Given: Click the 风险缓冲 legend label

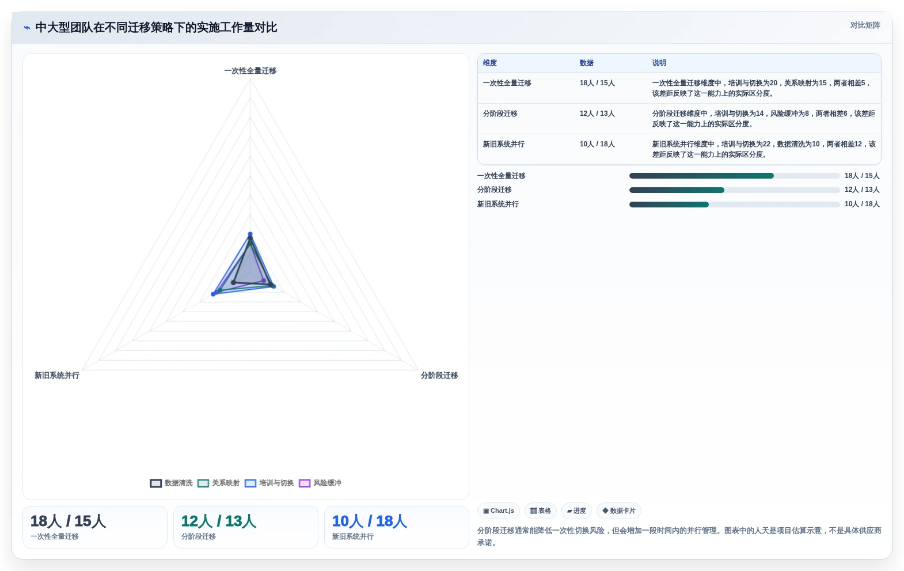Looking at the screenshot, I should (x=327, y=483).
